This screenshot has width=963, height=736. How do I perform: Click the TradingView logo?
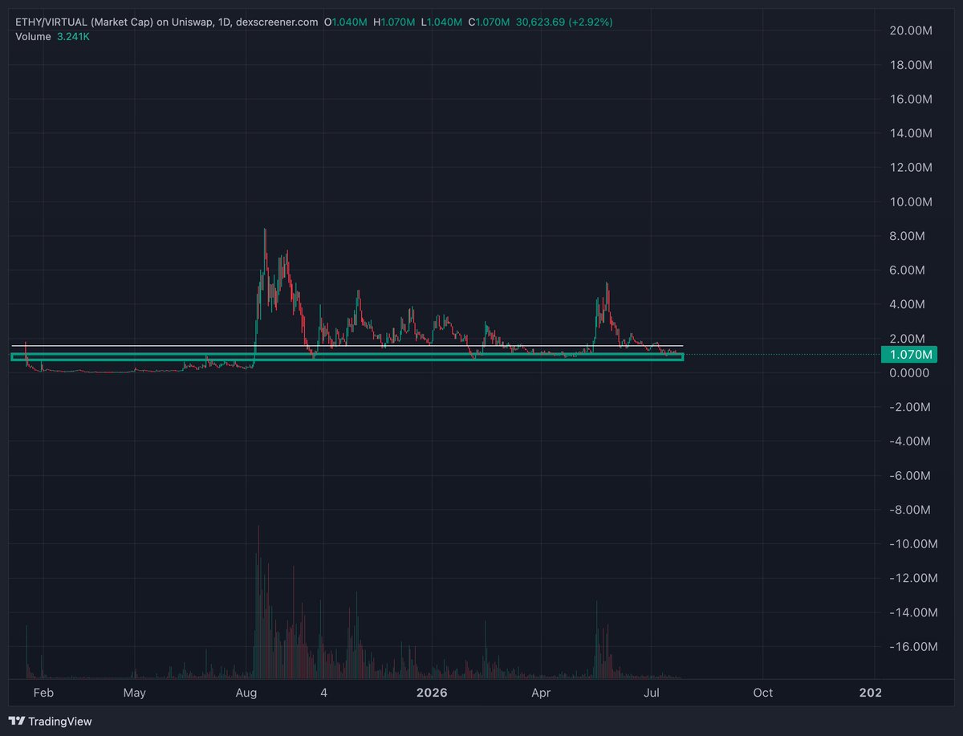[51, 721]
